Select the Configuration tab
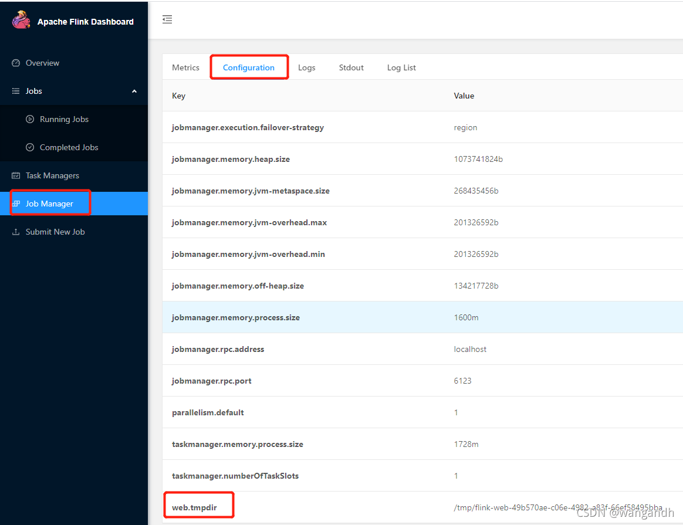This screenshot has width=683, height=525. click(x=249, y=67)
